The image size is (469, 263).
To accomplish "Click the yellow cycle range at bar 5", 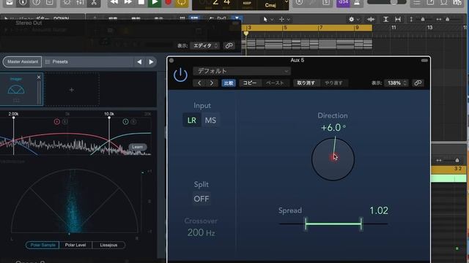I will pyautogui.click(x=285, y=28).
